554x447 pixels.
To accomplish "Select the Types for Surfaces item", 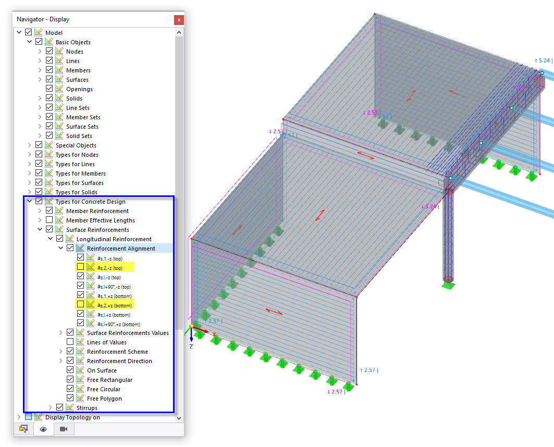I will (80, 183).
